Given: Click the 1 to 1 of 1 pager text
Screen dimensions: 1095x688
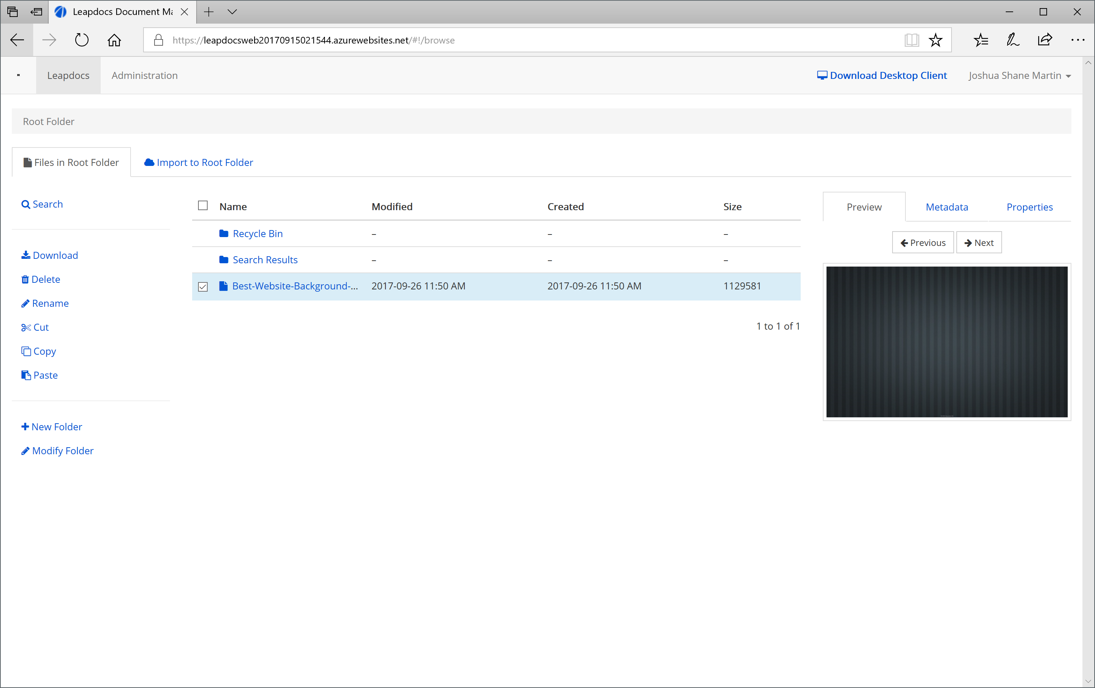Looking at the screenshot, I should 778,326.
